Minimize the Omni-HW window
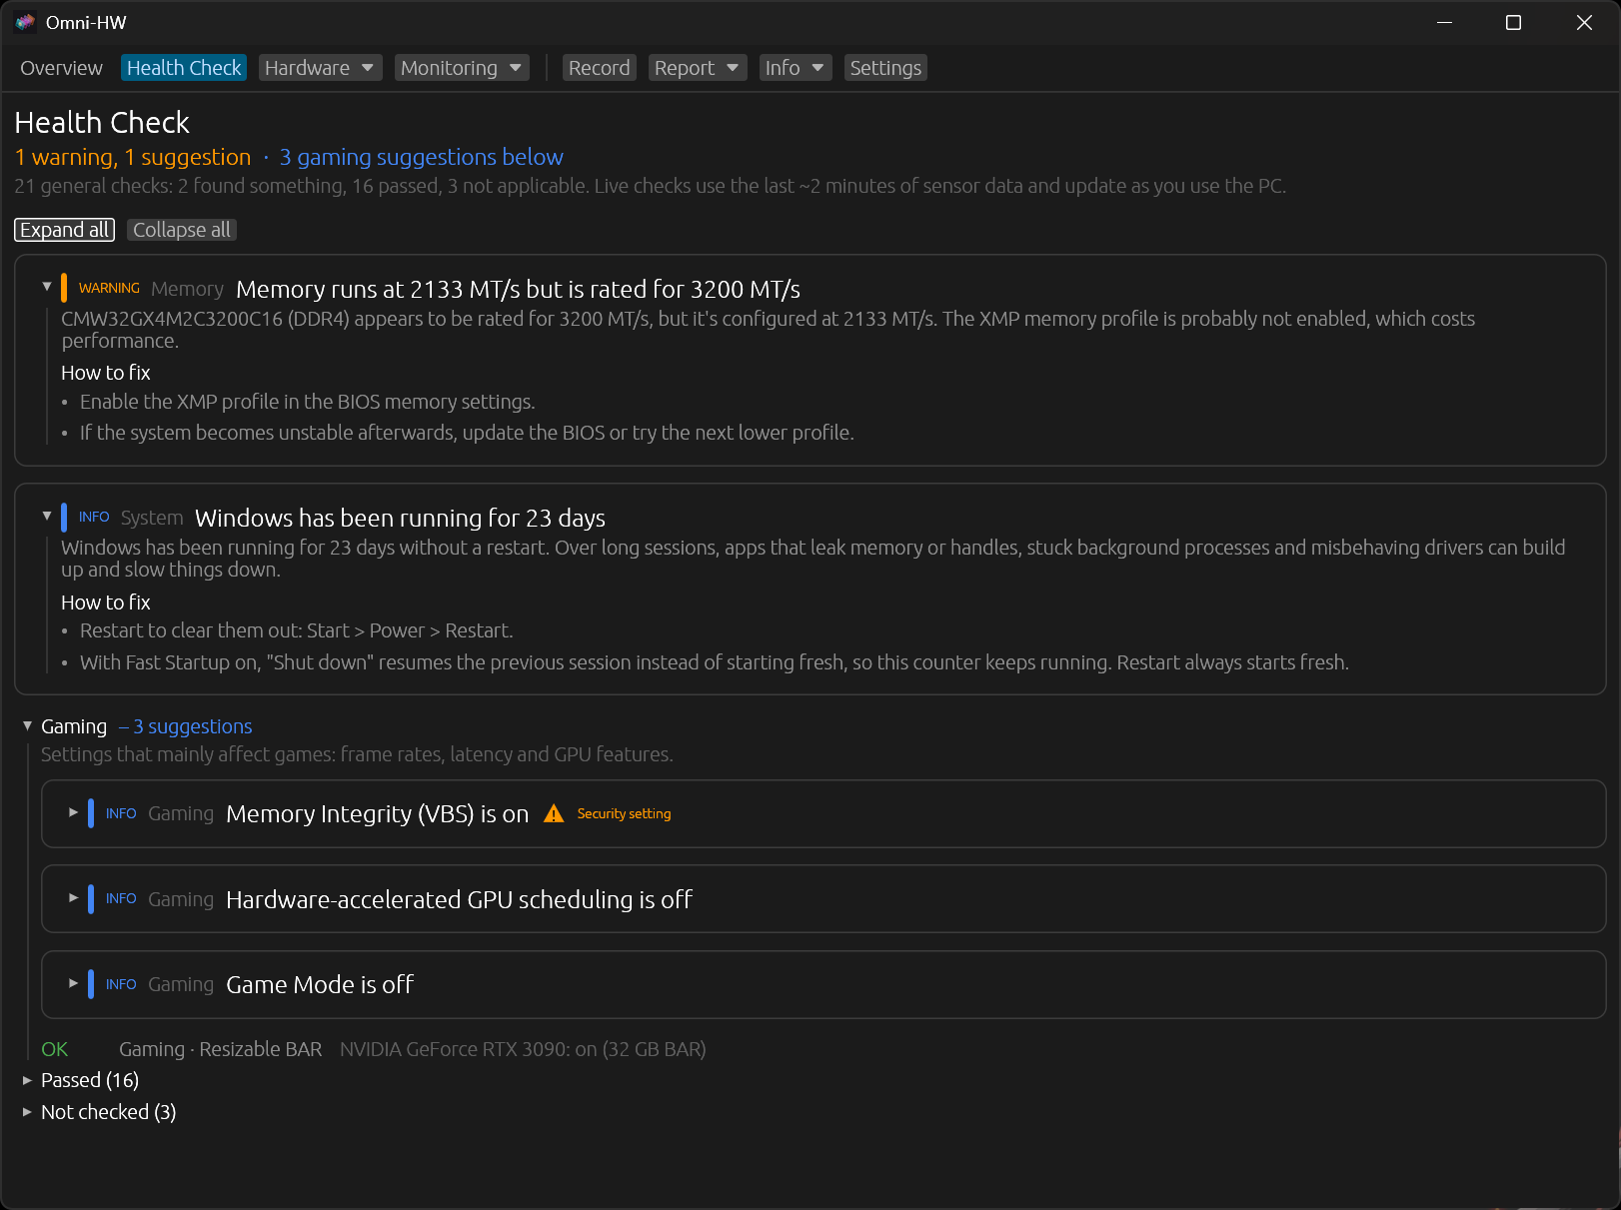 coord(1444,22)
